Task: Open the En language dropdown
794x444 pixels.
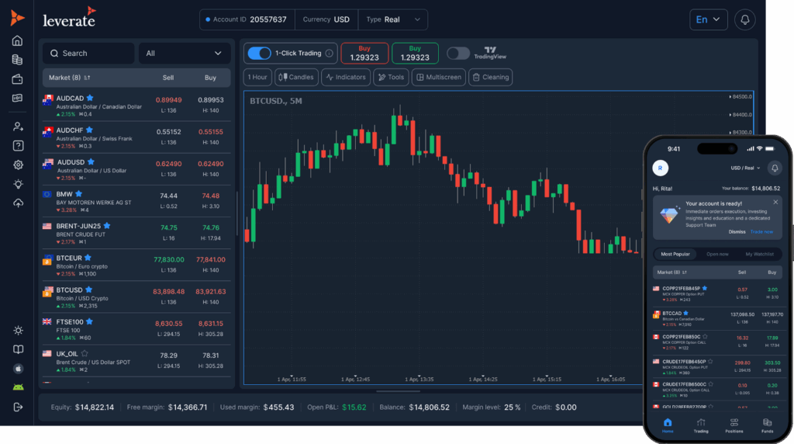Action: 708,19
